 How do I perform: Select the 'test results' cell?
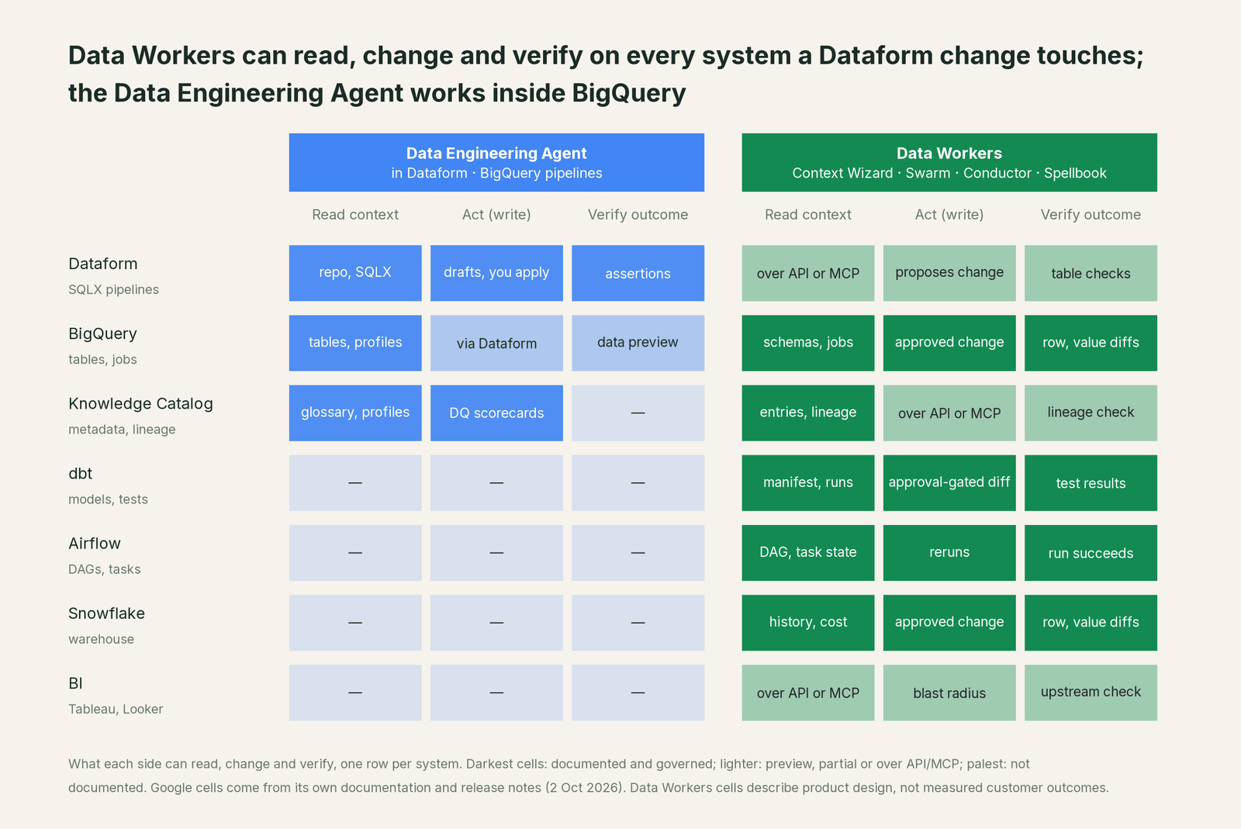pyautogui.click(x=1091, y=482)
